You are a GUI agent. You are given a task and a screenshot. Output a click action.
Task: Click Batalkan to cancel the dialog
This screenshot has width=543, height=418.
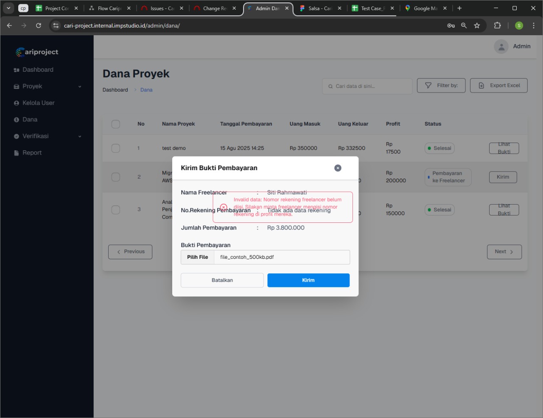(222, 280)
